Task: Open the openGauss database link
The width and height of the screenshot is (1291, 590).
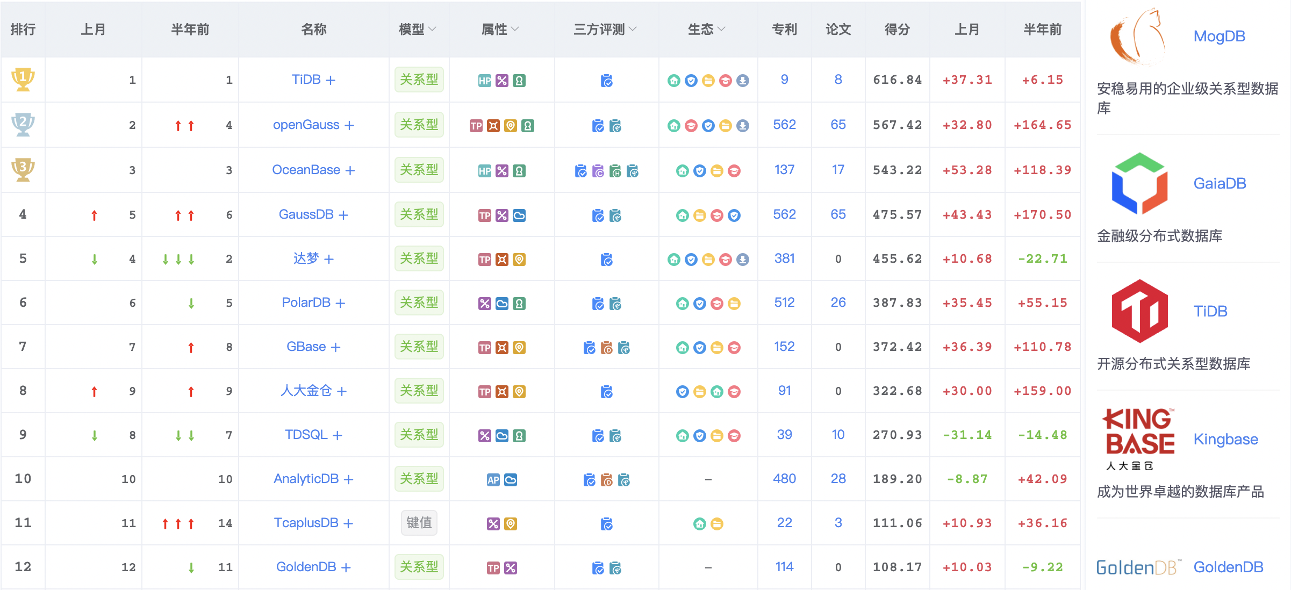Action: pos(306,125)
